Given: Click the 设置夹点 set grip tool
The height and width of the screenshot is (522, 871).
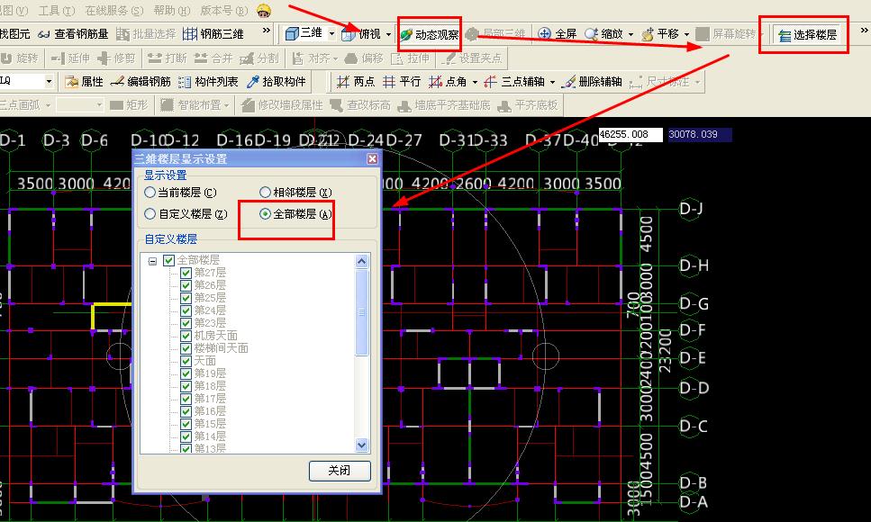Looking at the screenshot, I should pyautogui.click(x=472, y=58).
